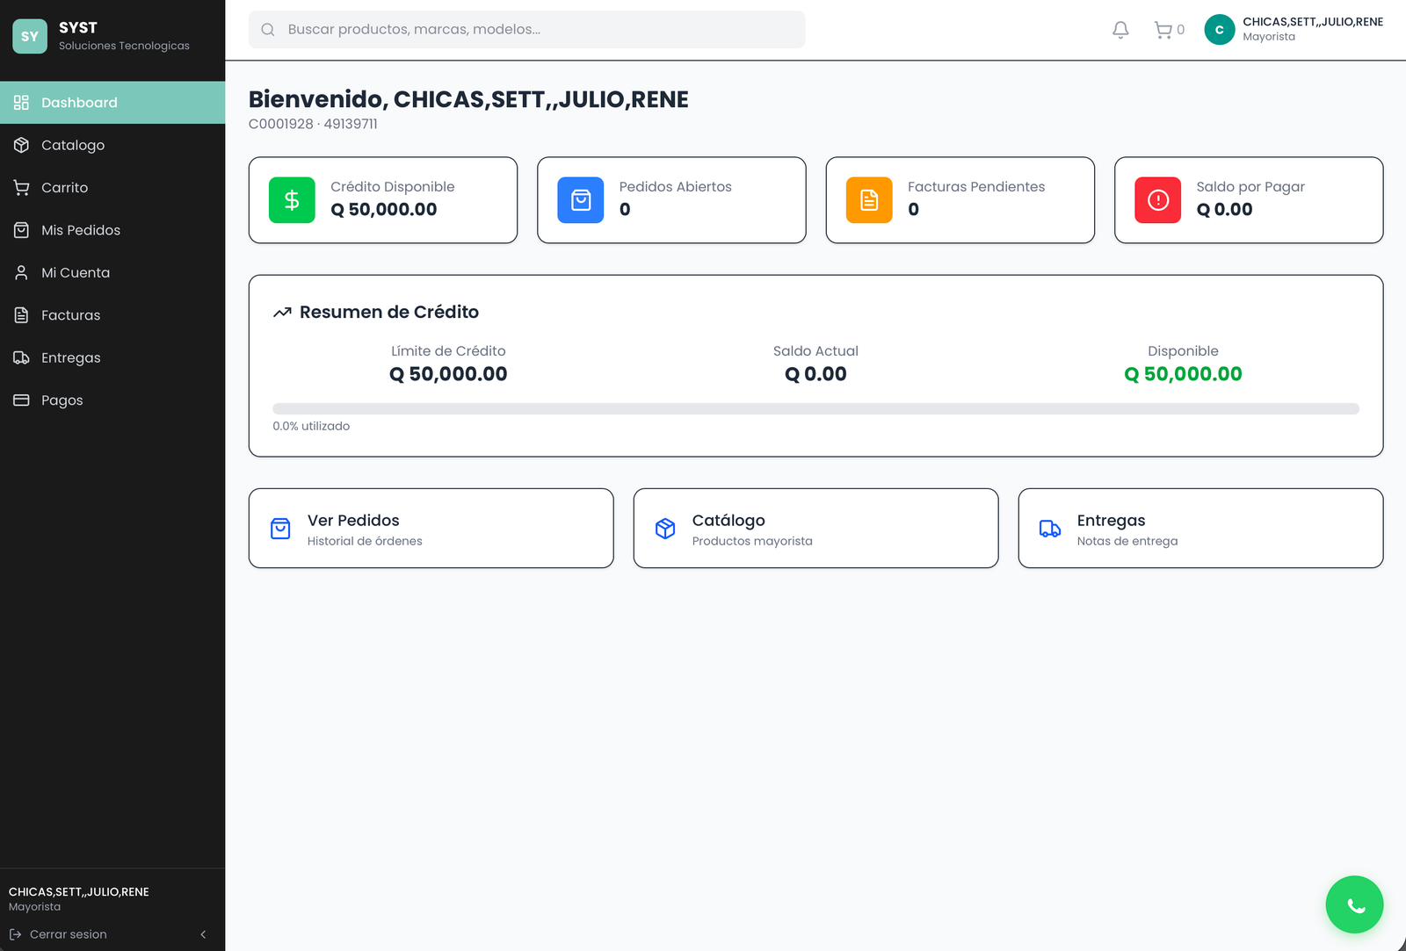
Task: Collapse the sidebar with the chevron
Action: point(203,934)
